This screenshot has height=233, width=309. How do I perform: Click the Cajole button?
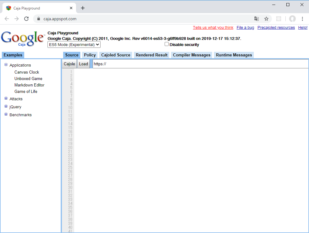69,64
